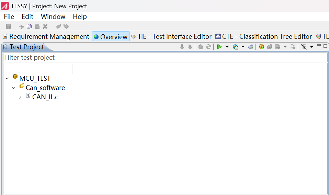Screen dimensions: 329x195
Task: Open dropdown arrow beside the filter funnel icon
Action: [311, 47]
